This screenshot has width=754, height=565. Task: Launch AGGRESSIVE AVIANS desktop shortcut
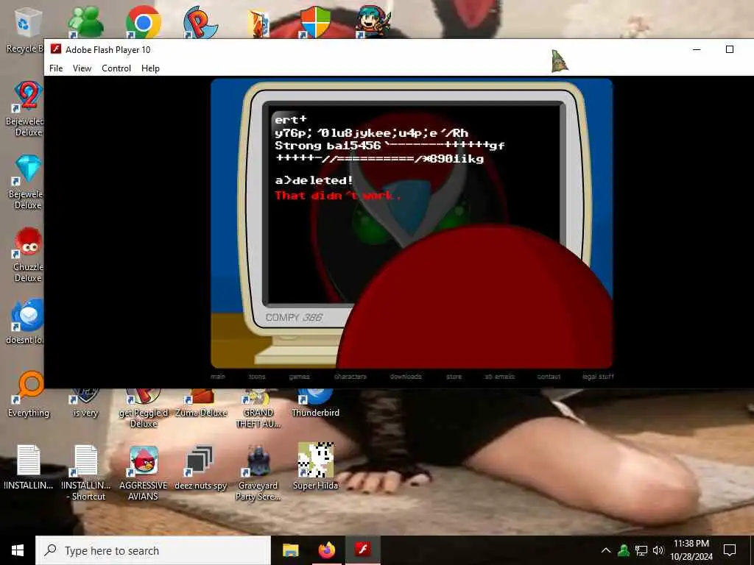pos(144,472)
